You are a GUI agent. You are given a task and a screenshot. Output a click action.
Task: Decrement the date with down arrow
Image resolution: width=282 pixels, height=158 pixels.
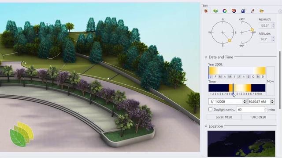tap(245, 103)
